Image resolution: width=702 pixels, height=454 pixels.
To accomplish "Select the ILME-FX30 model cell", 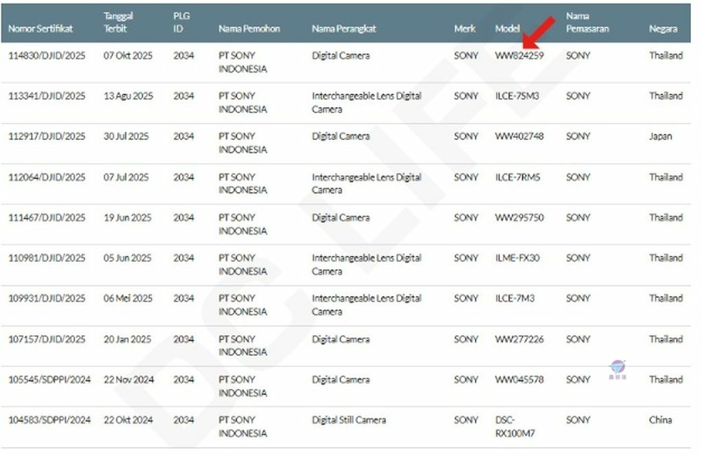I will (517, 258).
